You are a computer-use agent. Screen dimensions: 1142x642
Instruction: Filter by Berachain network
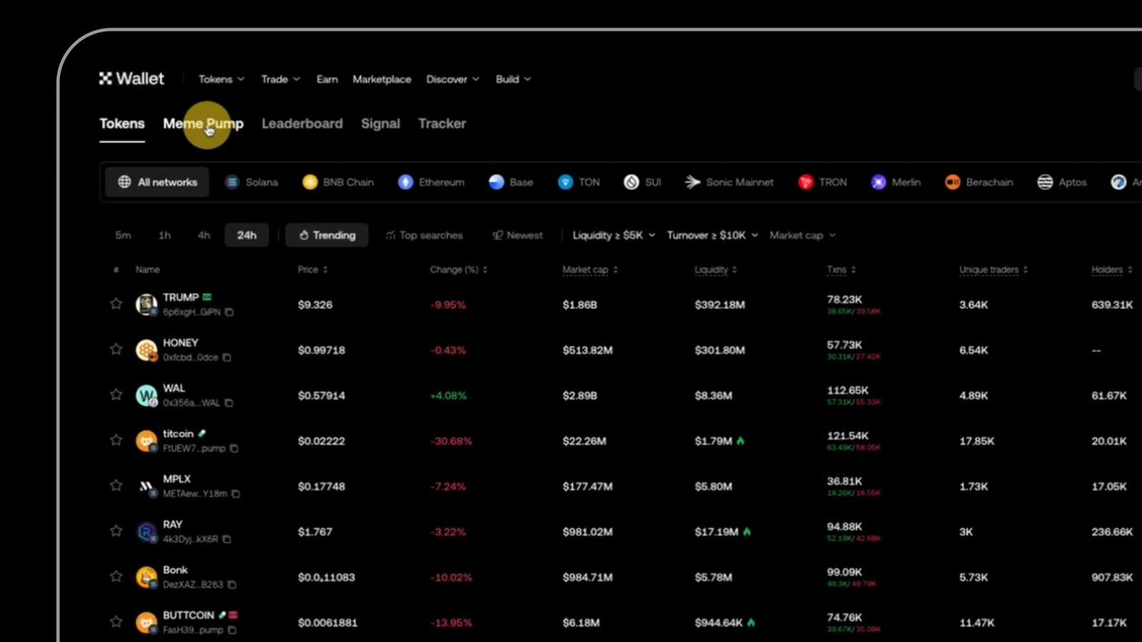(979, 182)
